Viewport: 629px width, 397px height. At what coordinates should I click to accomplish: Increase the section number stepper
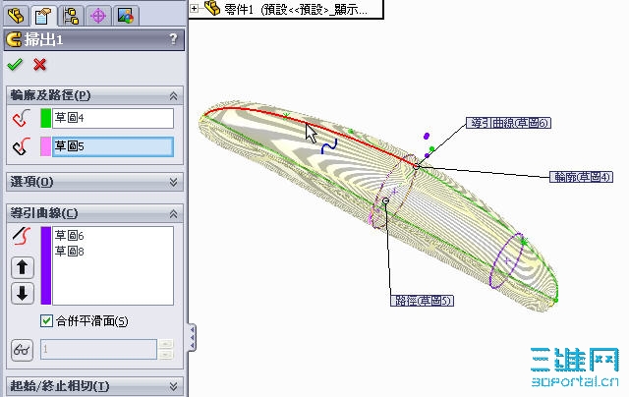tap(165, 344)
